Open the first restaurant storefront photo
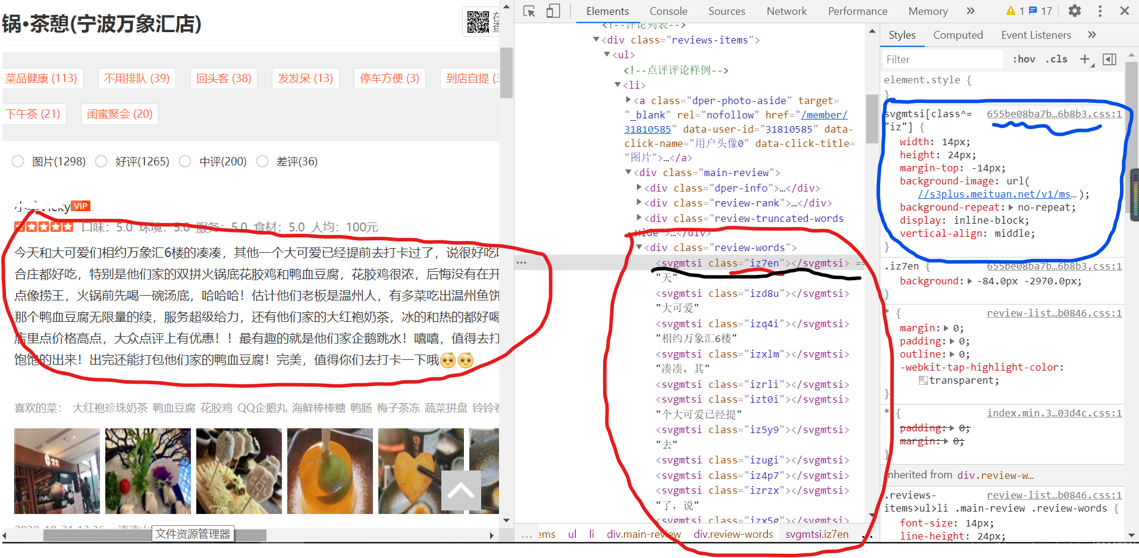This screenshot has height=558, width=1139. click(57, 471)
